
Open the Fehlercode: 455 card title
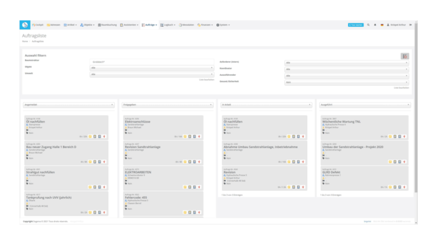136,198
